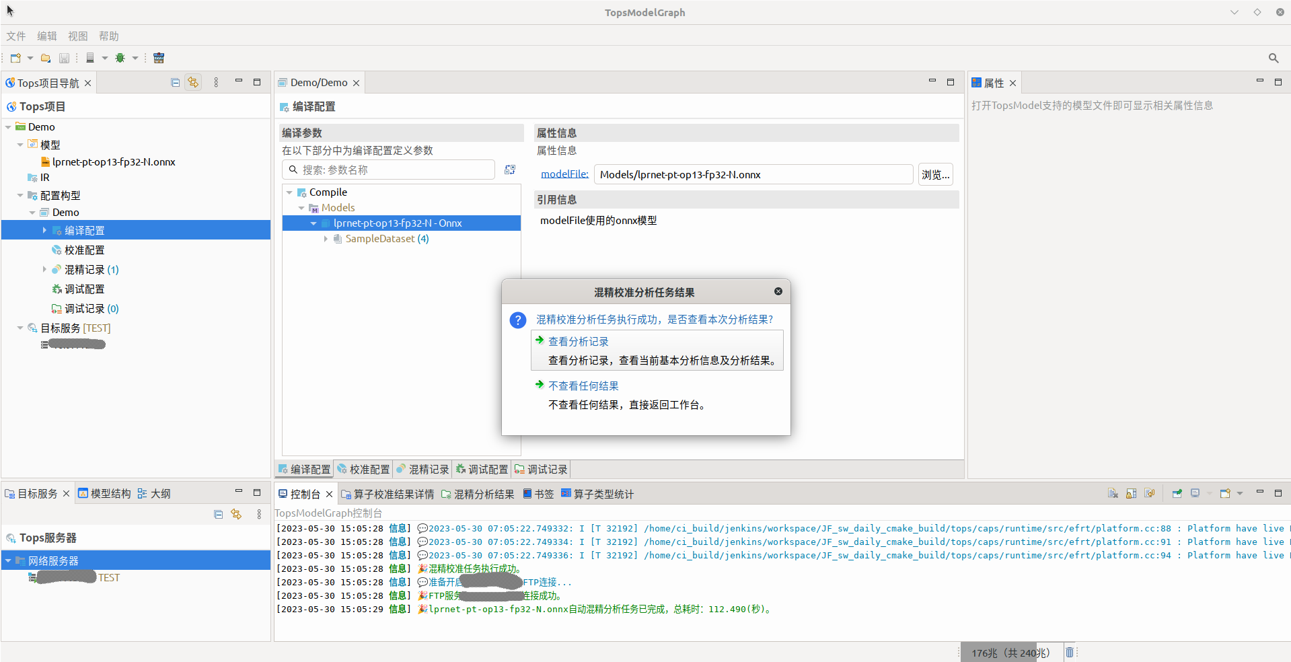Switch to bottom 校准配置 editor tab

pos(363,469)
